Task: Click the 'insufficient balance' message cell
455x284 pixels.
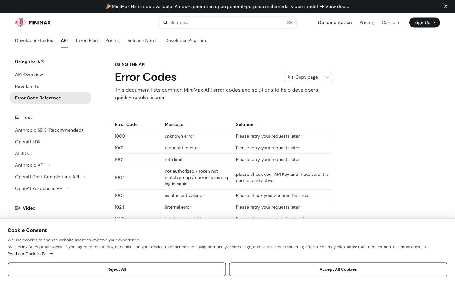Action: 185,195
